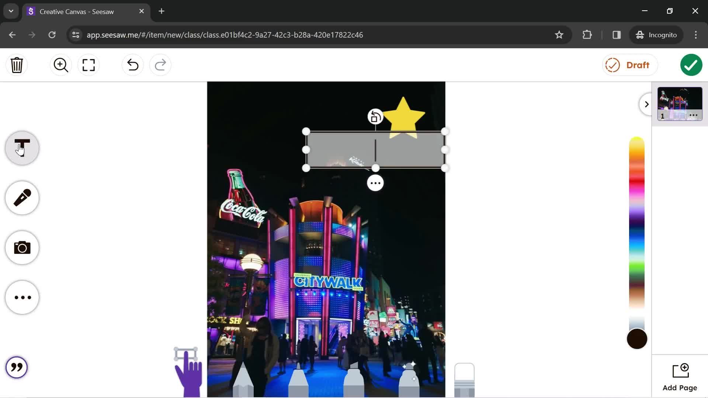Click the top-left text box resize handle
708x398 pixels.
click(x=306, y=132)
